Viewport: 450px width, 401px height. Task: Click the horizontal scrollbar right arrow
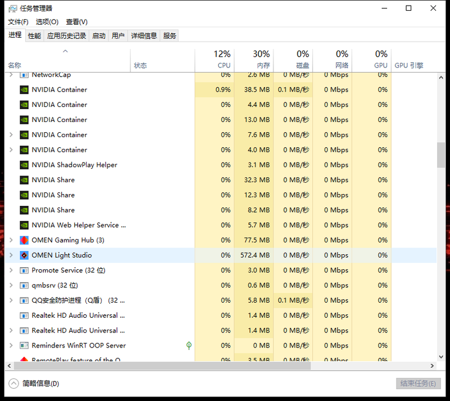[x=432, y=366]
